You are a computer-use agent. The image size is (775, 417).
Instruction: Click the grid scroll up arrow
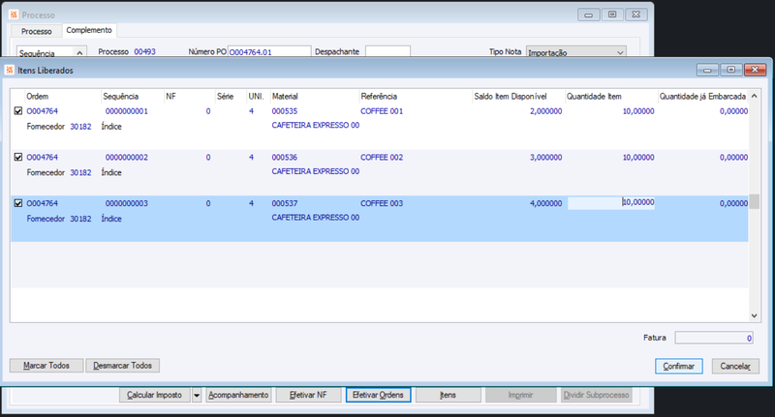(x=755, y=96)
